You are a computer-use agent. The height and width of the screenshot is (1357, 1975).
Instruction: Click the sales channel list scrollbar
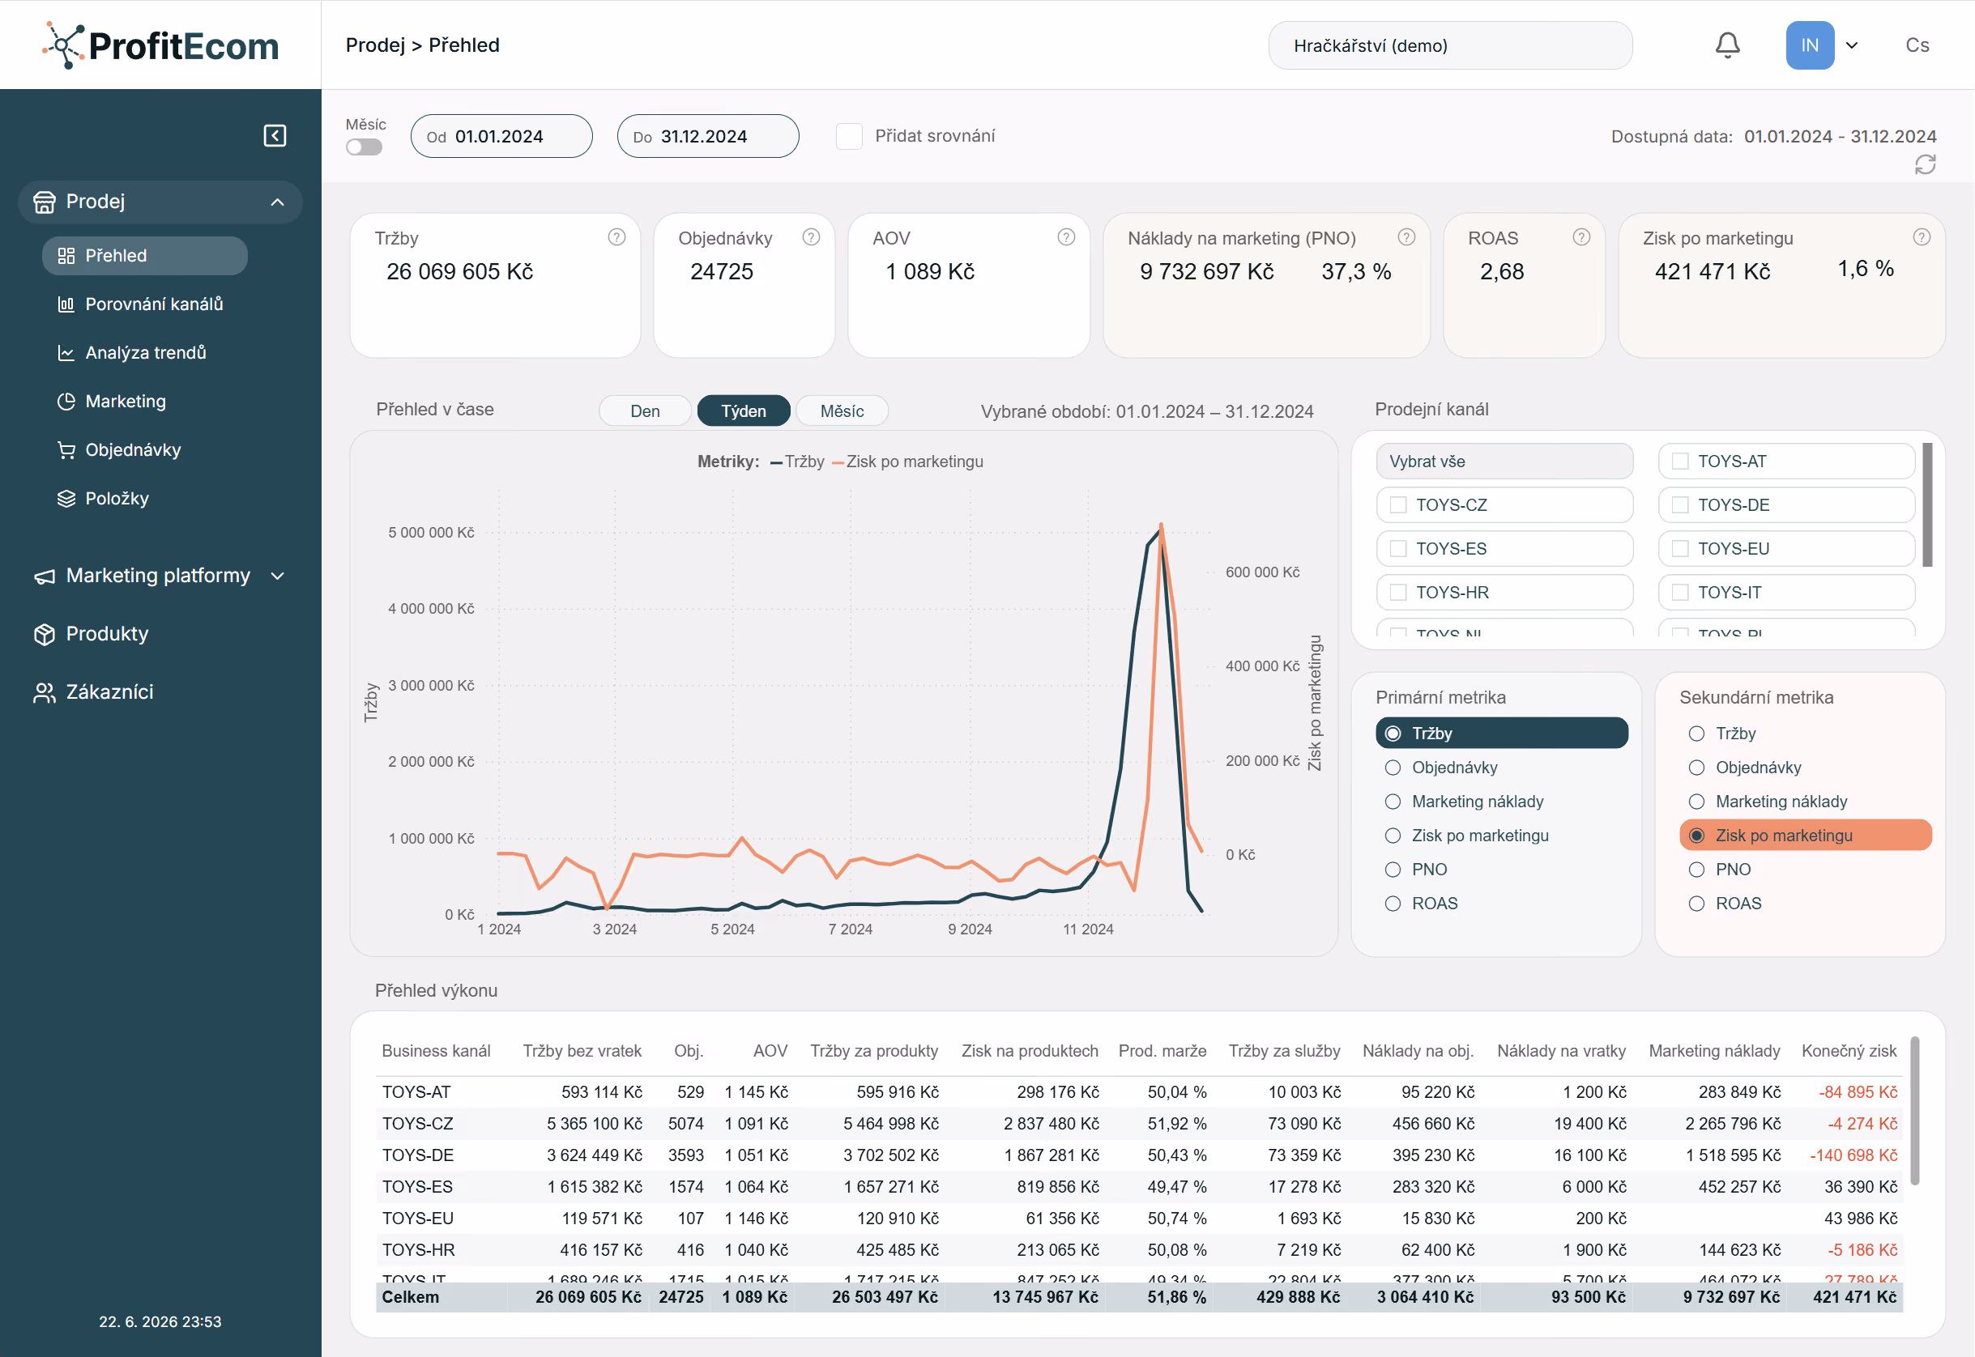1927,505
